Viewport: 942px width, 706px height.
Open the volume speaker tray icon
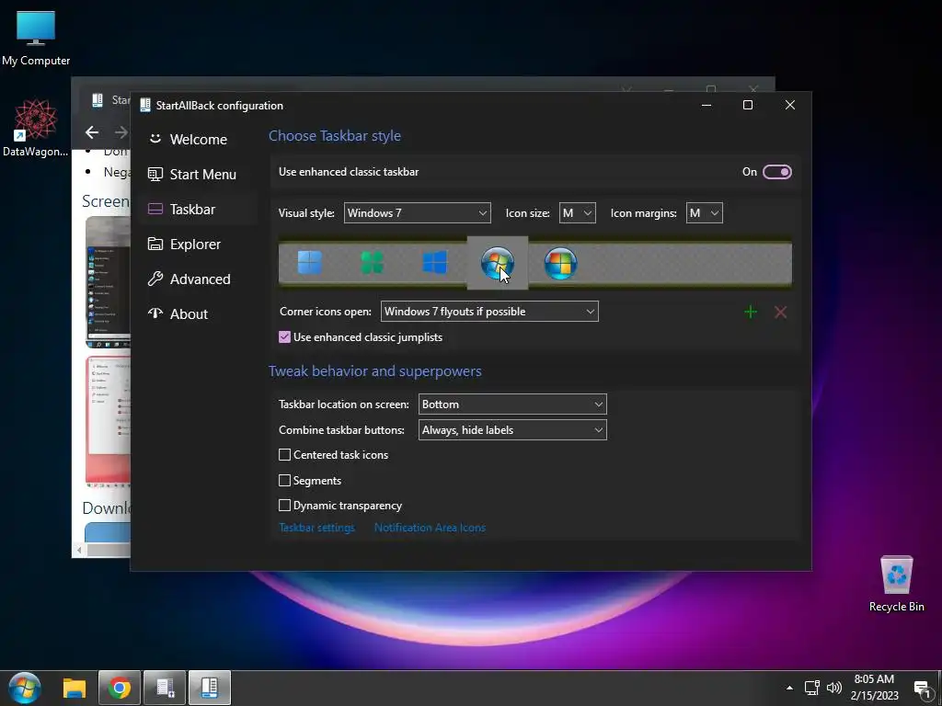833,688
